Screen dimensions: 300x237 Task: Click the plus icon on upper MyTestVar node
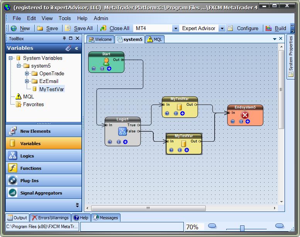point(183,113)
